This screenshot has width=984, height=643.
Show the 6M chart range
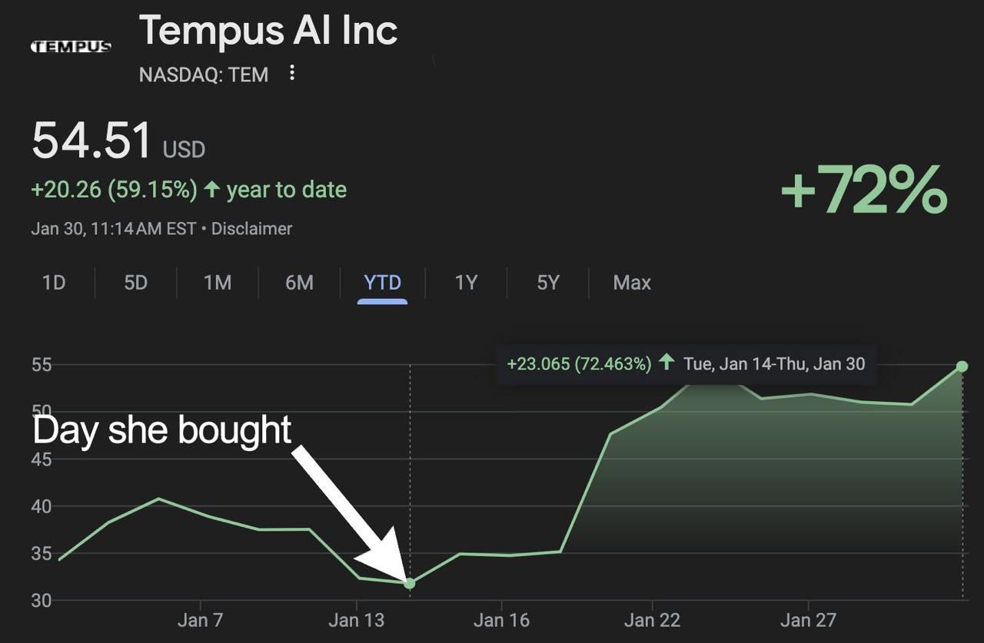[x=299, y=283]
